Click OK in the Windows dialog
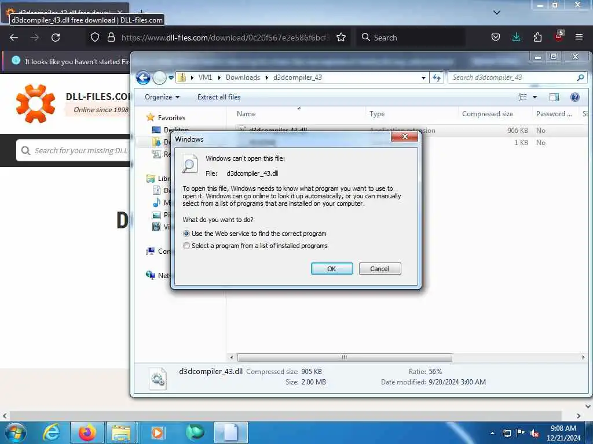The image size is (593, 444). pos(332,268)
